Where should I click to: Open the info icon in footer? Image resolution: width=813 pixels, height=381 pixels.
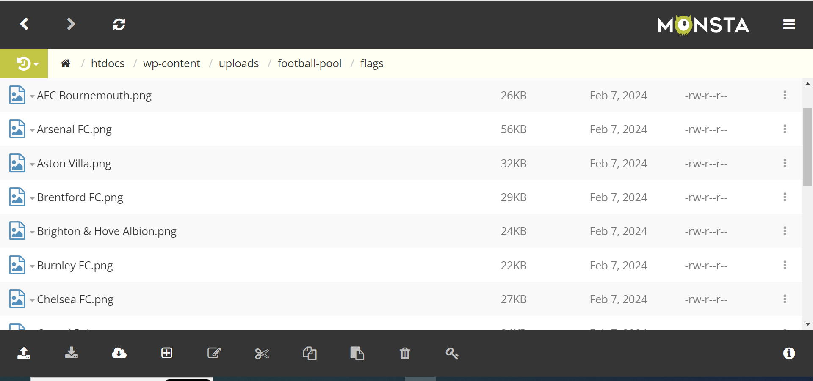point(789,353)
